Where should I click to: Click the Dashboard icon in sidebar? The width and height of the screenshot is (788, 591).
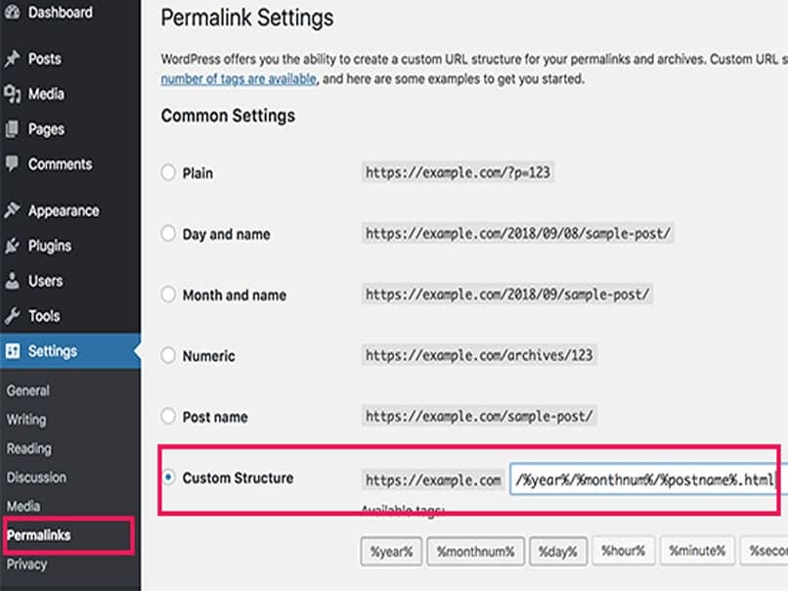[12, 14]
